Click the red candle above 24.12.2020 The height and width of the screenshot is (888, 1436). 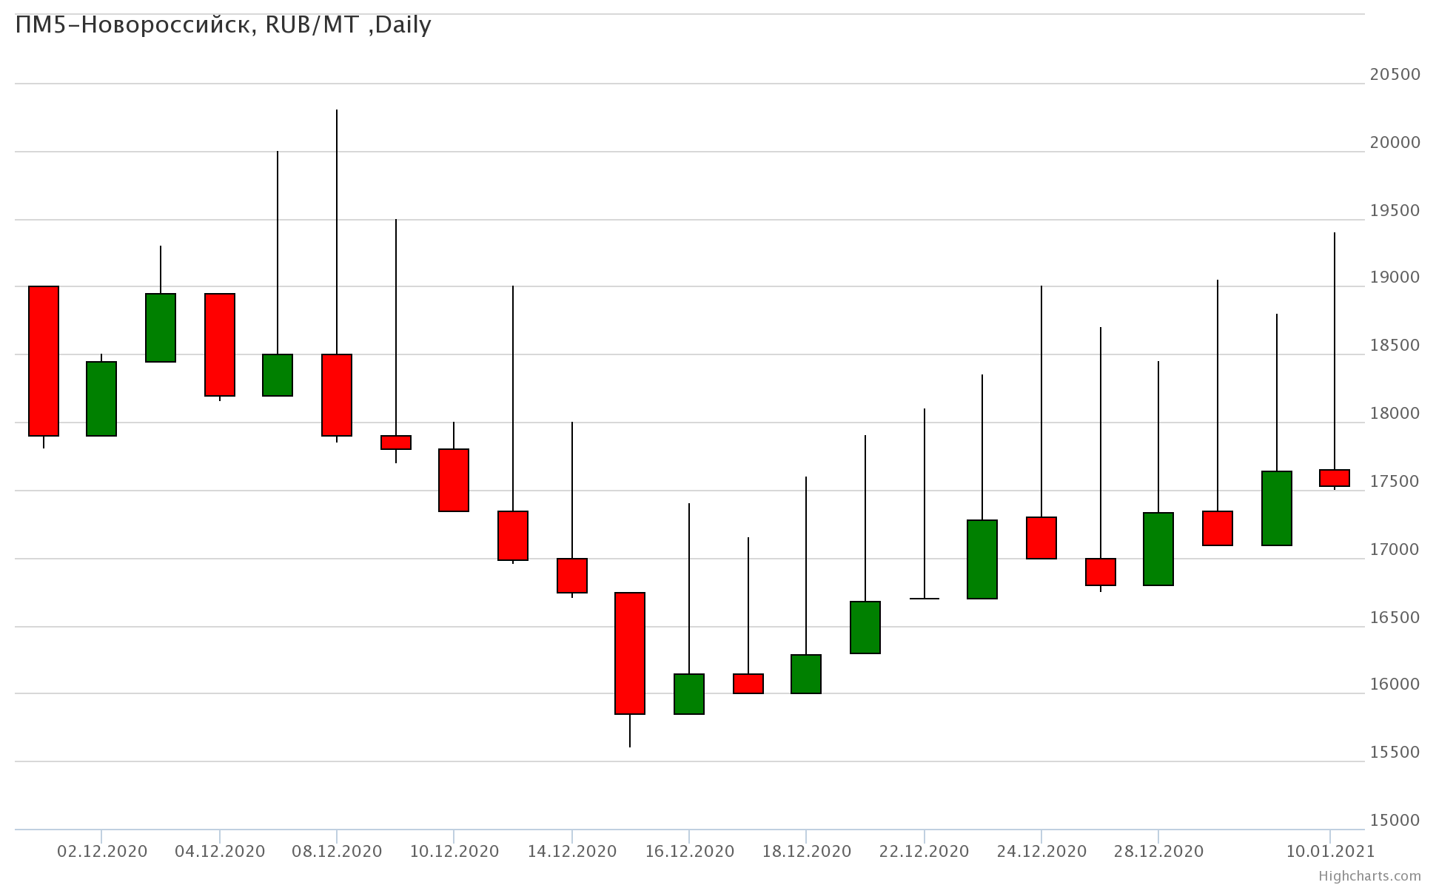(1041, 538)
